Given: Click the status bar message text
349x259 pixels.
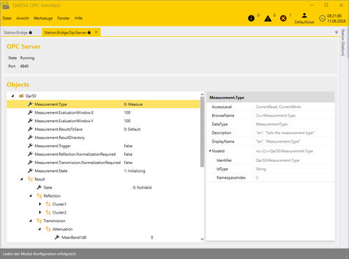Looking at the screenshot, I should [39, 254].
